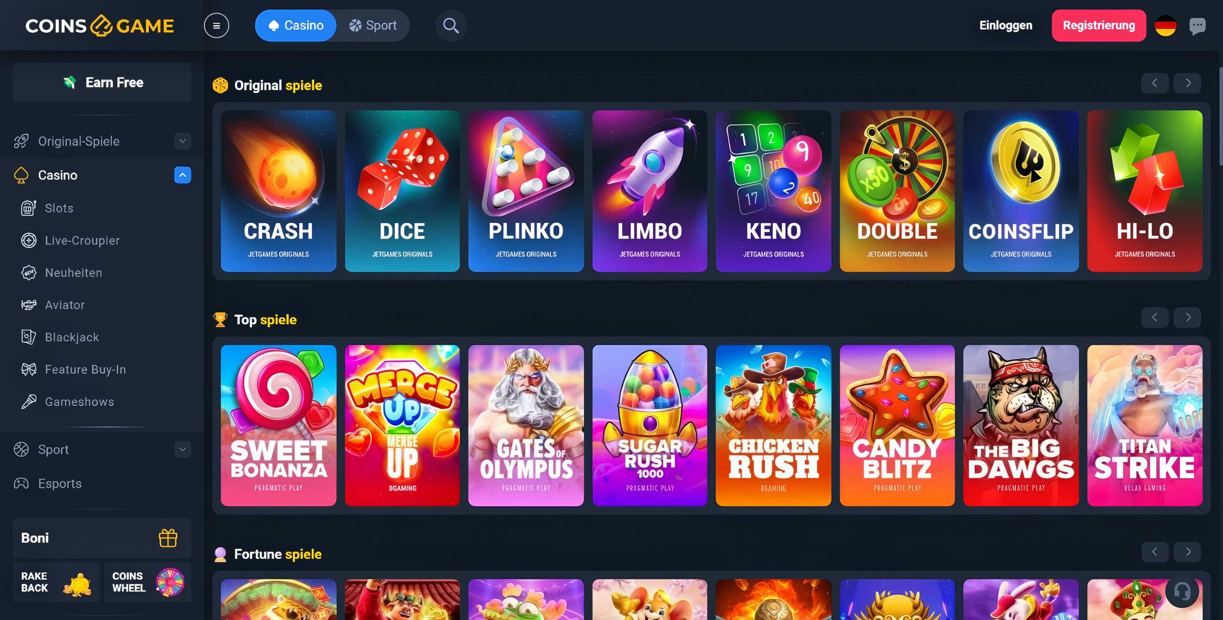Open the Gates of Olympus game thumbnail

point(526,425)
